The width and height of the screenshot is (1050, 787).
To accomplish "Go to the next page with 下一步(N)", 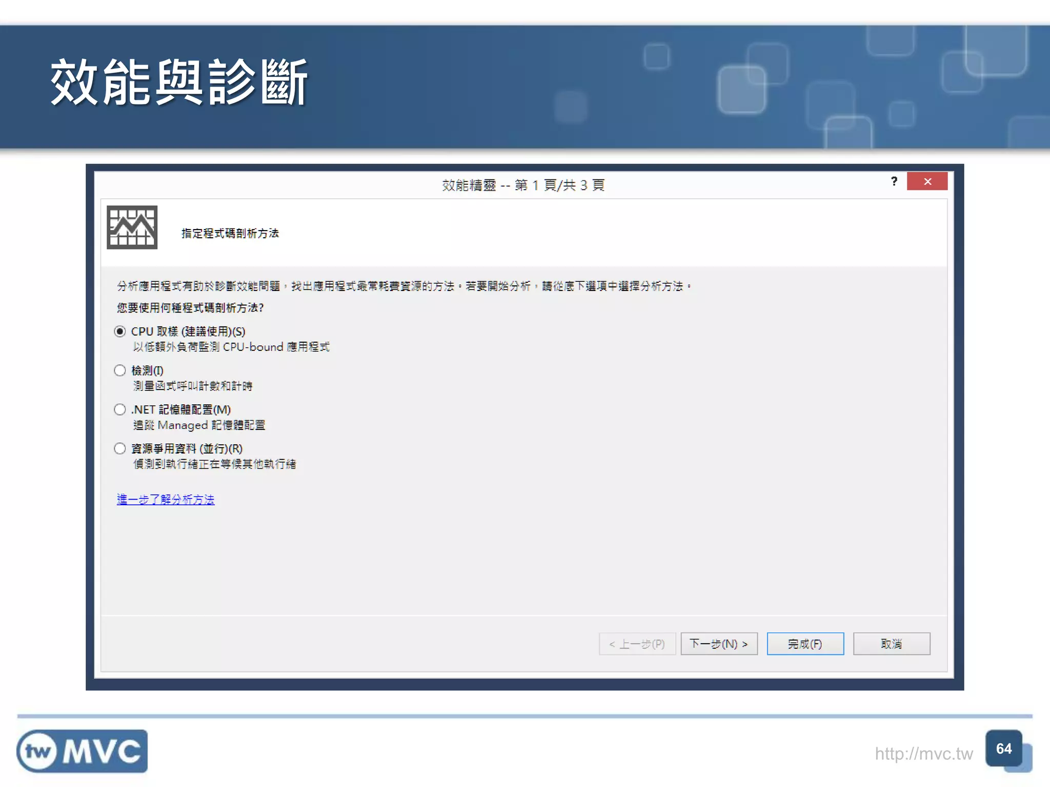I will [719, 644].
